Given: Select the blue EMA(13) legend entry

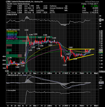Looking at the screenshot, I should click(x=11, y=36).
